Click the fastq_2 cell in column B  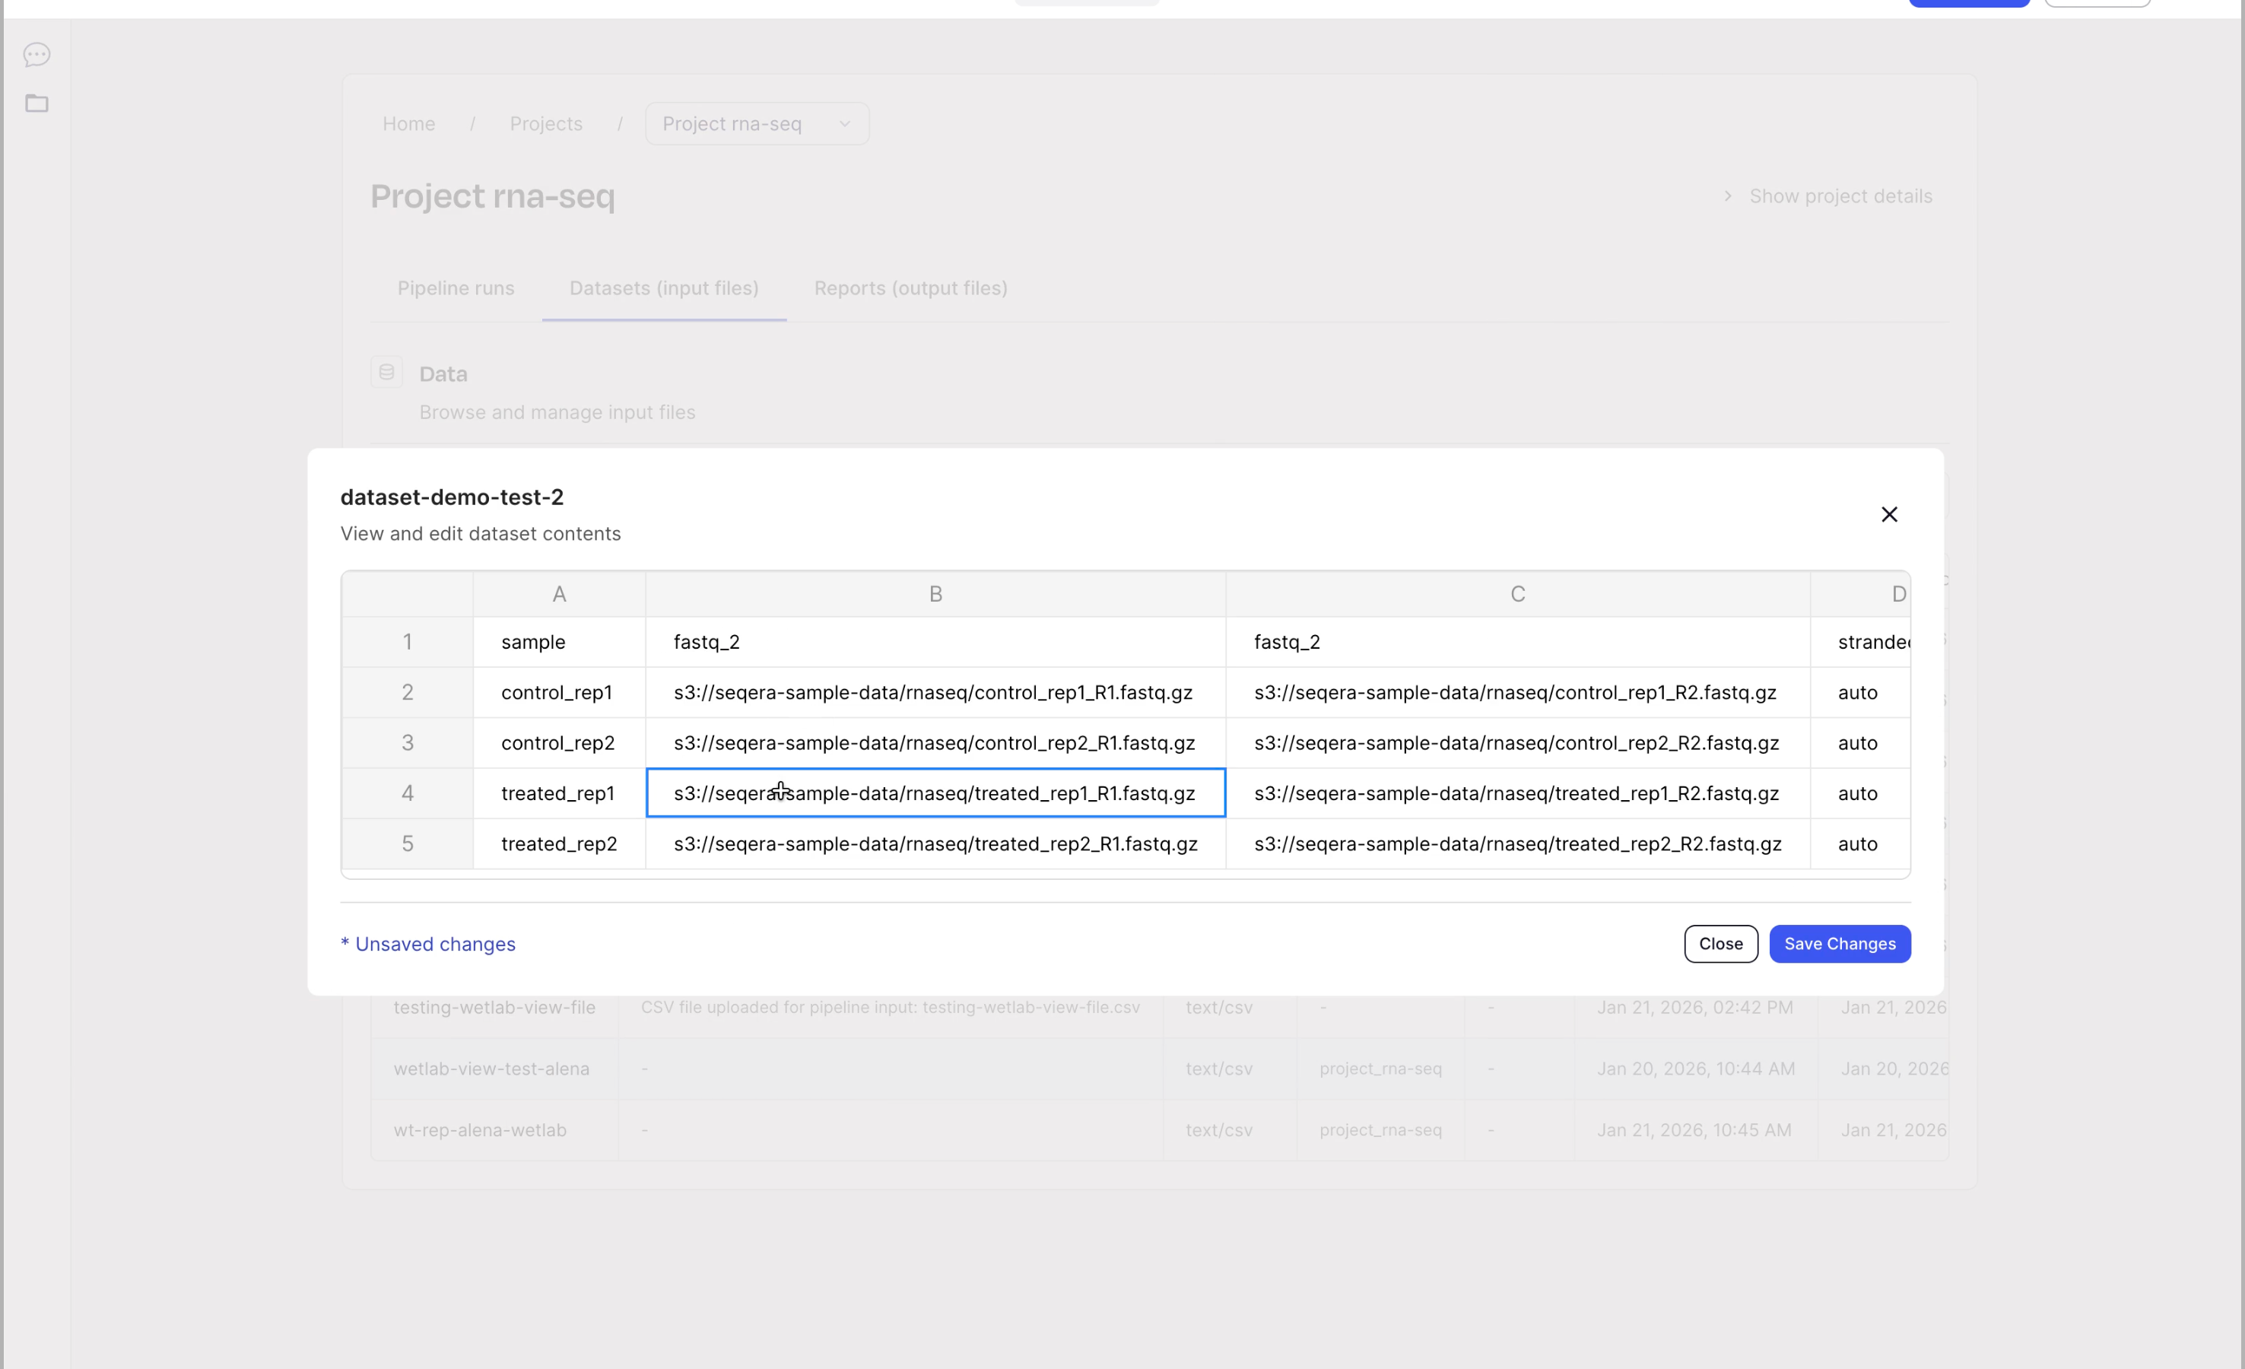[x=935, y=642]
